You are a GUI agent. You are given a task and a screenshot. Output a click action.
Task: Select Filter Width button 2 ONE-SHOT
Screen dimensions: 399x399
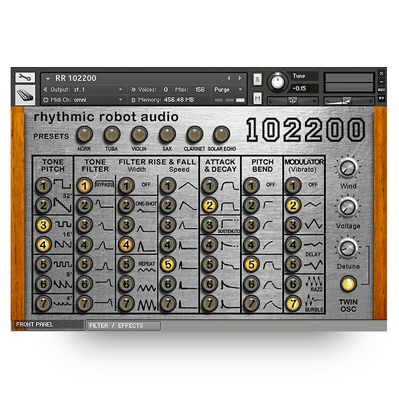click(x=126, y=205)
